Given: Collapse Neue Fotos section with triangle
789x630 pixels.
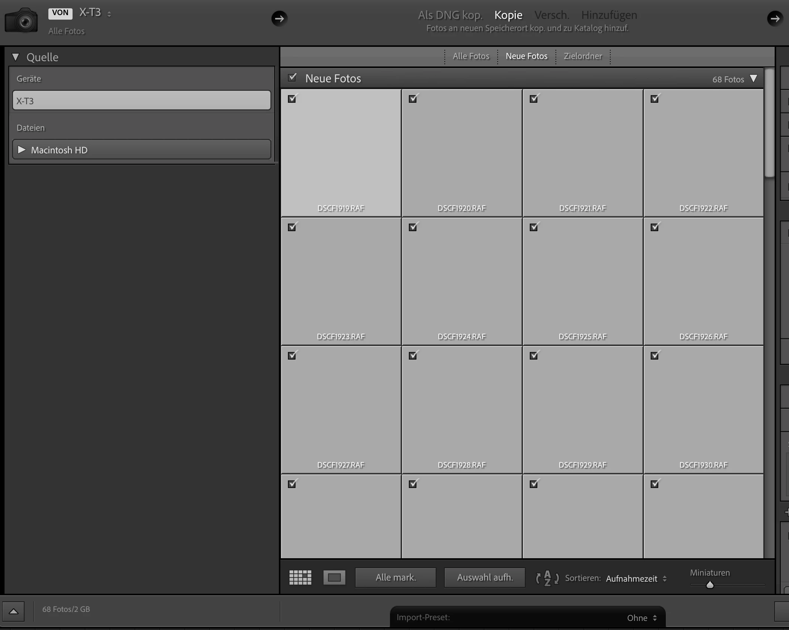Looking at the screenshot, I should click(753, 79).
